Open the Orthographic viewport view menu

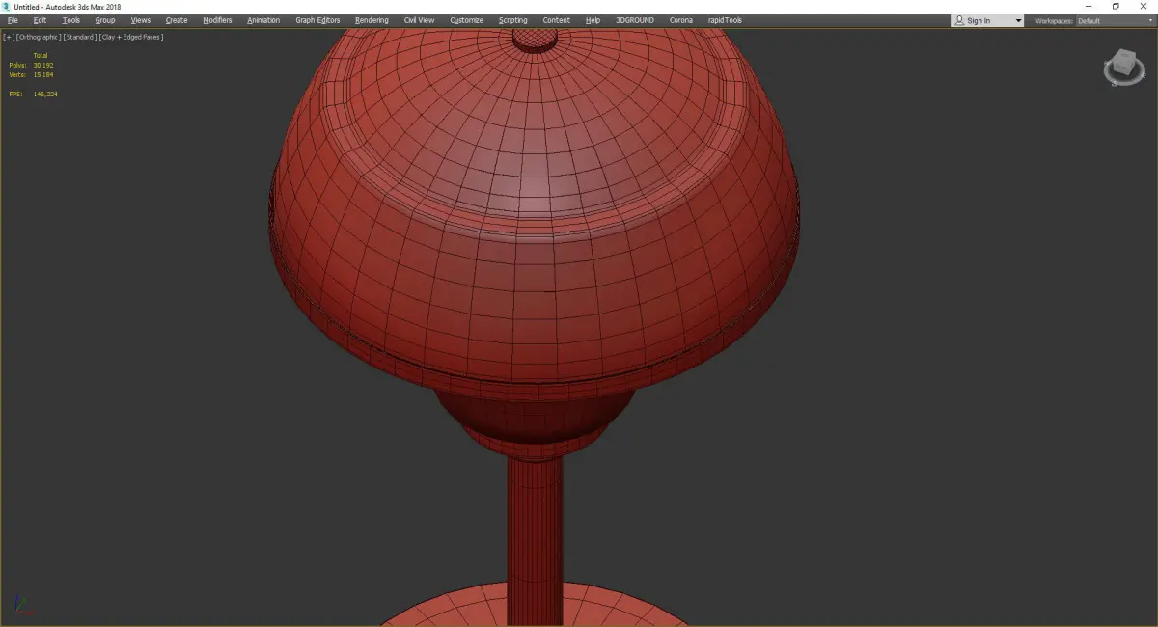click(x=39, y=37)
